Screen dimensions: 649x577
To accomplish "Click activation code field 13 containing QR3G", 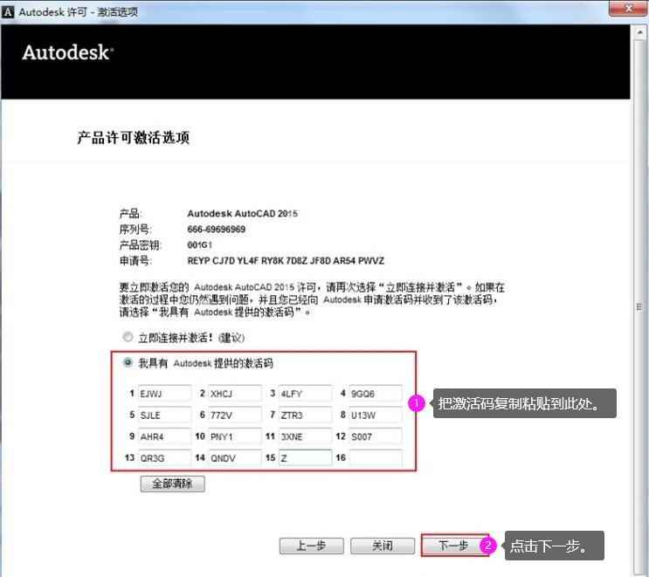I will [x=164, y=458].
